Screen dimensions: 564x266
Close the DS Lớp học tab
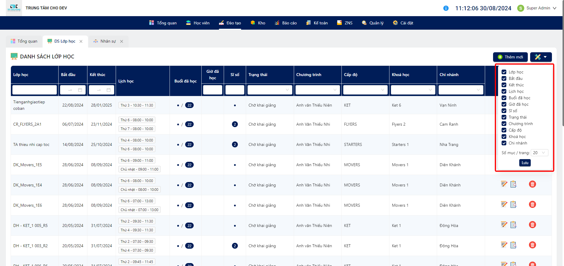coord(81,41)
